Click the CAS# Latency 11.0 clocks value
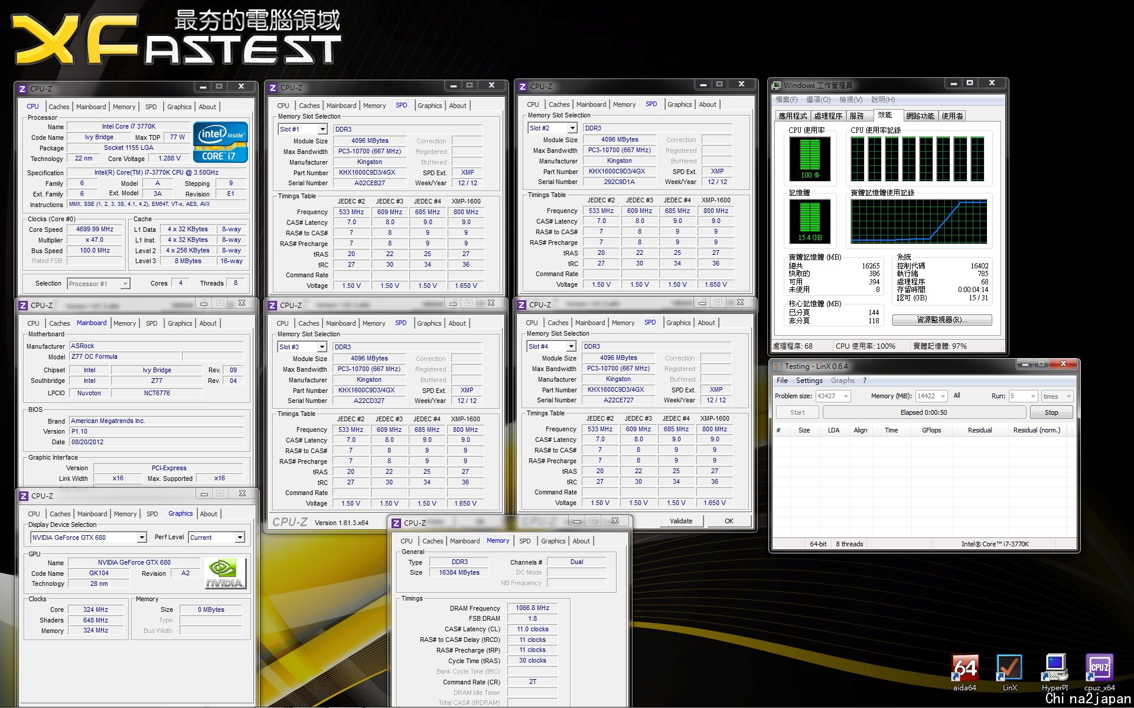The width and height of the screenshot is (1134, 708). pyautogui.click(x=532, y=629)
